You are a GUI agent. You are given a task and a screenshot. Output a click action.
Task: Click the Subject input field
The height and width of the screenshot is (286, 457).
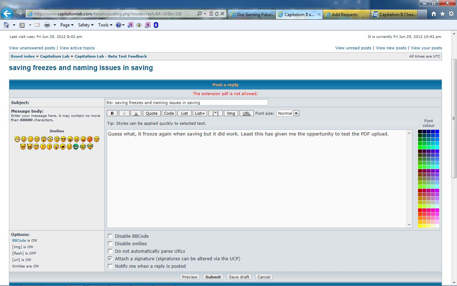pos(187,103)
